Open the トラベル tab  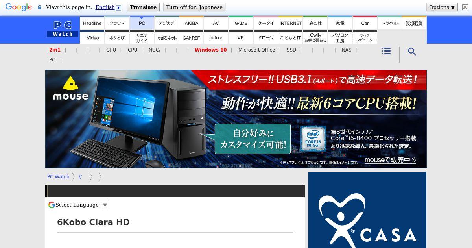[x=389, y=23]
